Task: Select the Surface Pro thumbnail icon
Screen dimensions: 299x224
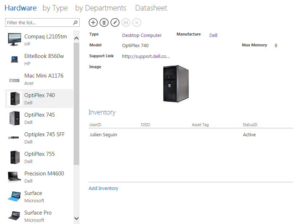Action: point(14,216)
